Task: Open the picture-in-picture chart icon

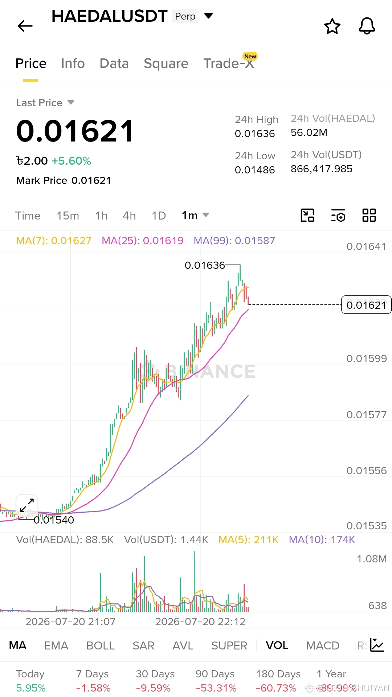Action: click(x=307, y=215)
